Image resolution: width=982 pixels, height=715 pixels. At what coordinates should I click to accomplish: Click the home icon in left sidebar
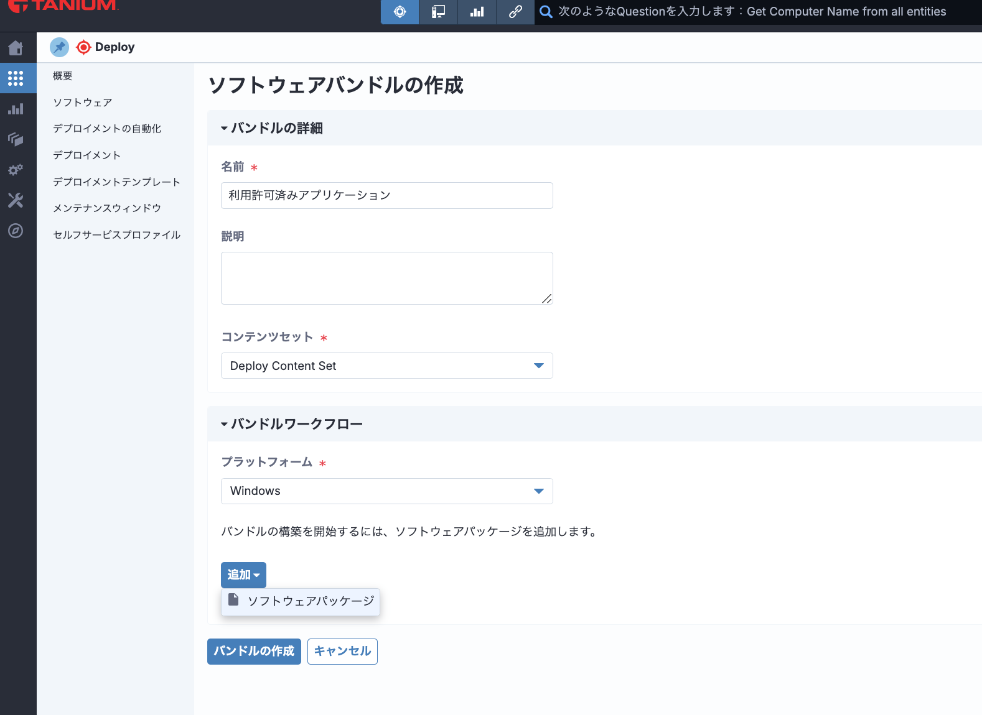tap(16, 48)
